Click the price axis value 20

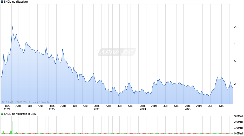point(236,27)
